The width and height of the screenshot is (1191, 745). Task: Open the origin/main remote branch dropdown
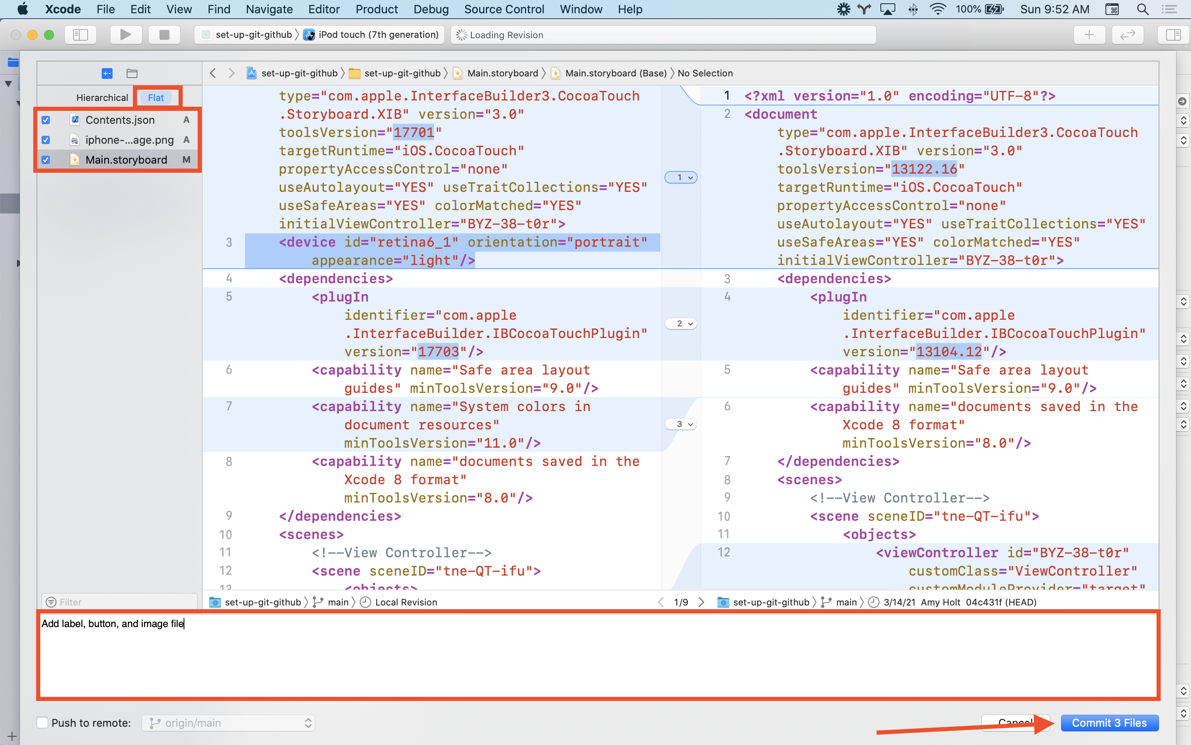pyautogui.click(x=229, y=723)
